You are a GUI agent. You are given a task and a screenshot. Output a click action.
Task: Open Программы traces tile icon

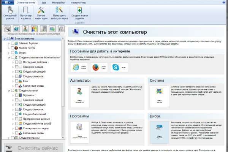tap(80, 132)
